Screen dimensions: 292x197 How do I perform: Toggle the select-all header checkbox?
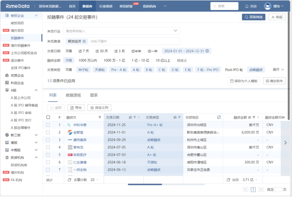coord(48,117)
